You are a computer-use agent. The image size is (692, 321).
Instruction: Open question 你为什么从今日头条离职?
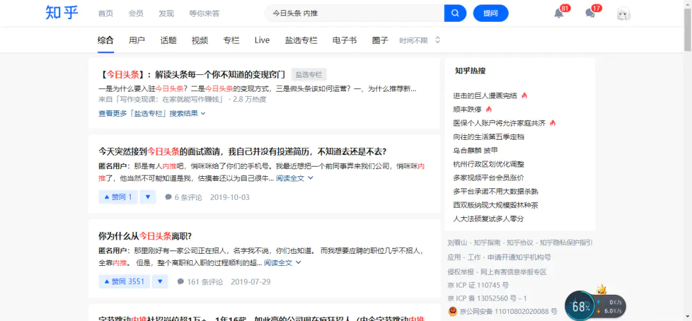pos(145,236)
